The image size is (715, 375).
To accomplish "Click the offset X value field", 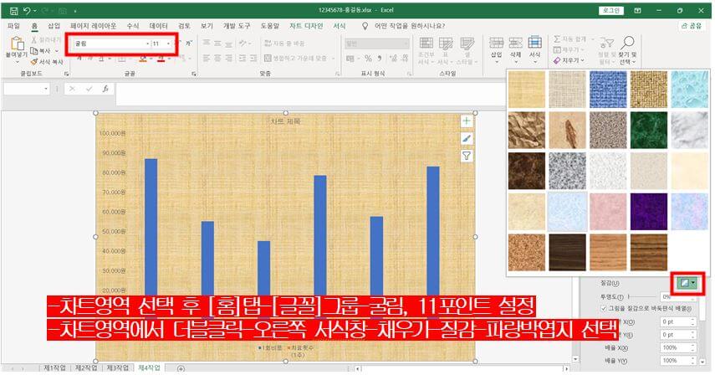I will [x=677, y=321].
